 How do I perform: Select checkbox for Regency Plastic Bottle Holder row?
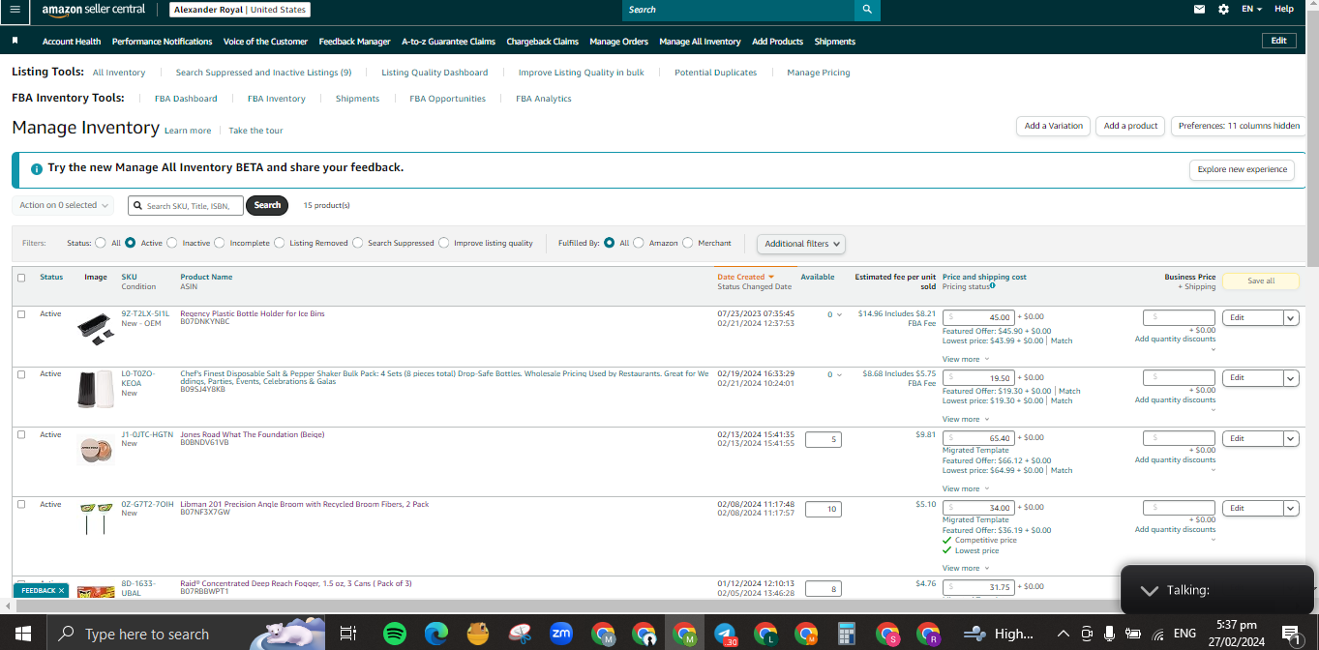[21, 314]
